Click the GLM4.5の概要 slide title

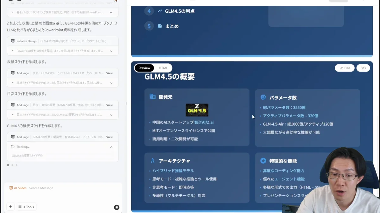(169, 77)
